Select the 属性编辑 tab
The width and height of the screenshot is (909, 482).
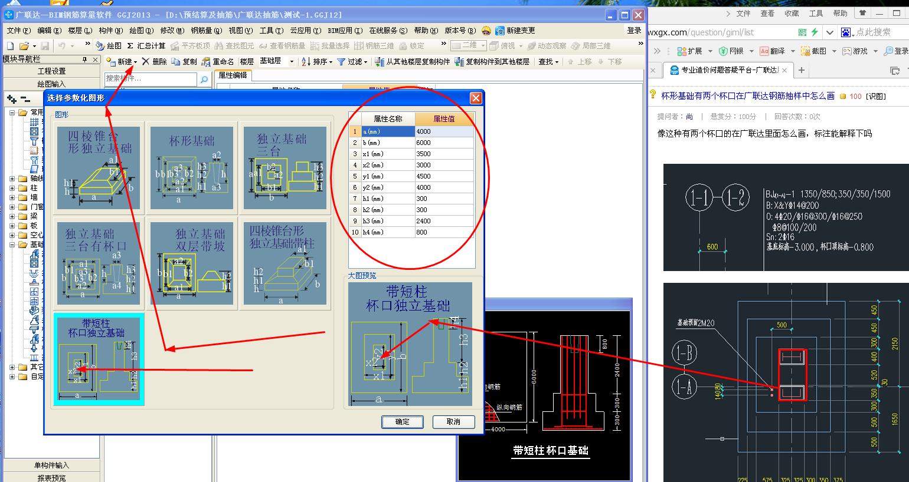(233, 75)
